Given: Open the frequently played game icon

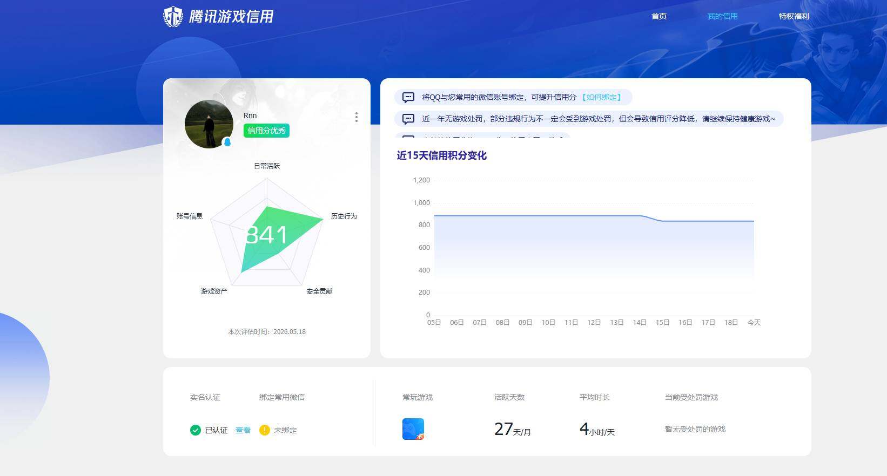Looking at the screenshot, I should pos(413,429).
